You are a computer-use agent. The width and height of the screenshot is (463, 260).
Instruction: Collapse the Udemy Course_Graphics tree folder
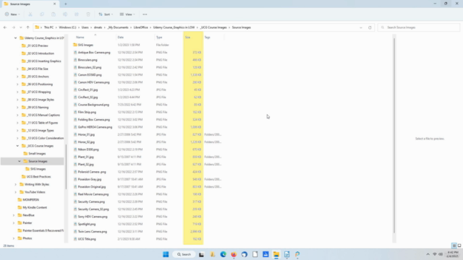15,38
